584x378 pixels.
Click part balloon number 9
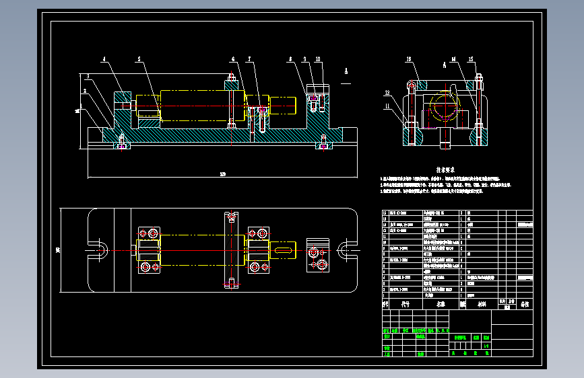pos(304,59)
